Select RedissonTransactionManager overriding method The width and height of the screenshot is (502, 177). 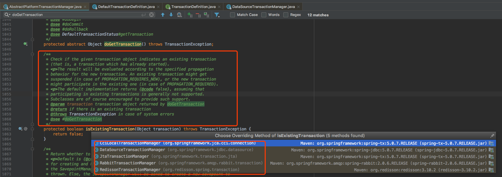pos(130,170)
